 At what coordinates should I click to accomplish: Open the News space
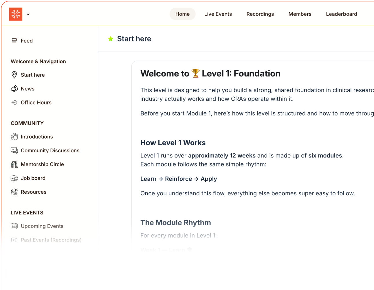[x=27, y=89]
